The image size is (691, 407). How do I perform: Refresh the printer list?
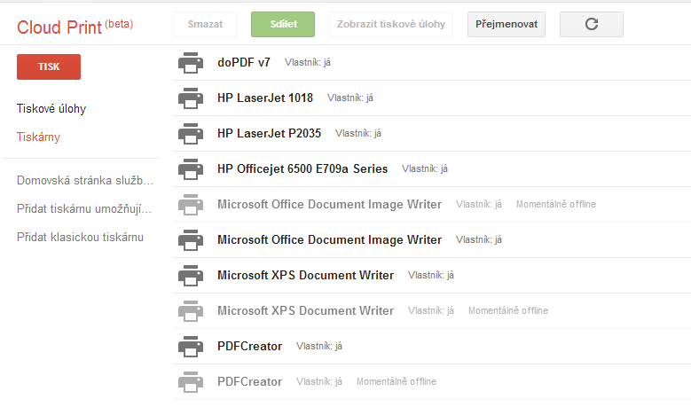592,24
